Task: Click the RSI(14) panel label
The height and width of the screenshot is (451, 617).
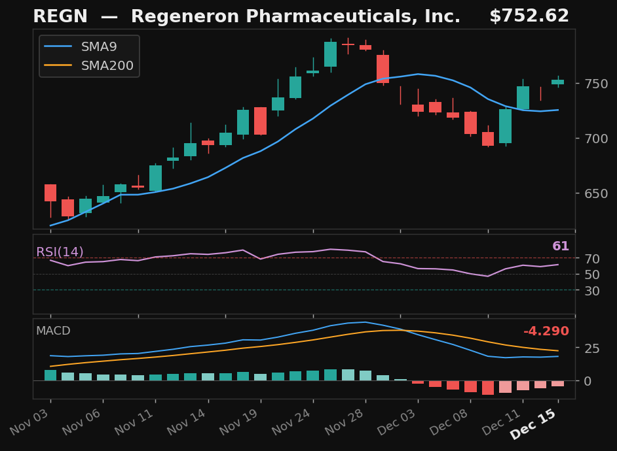Action: click(x=60, y=252)
